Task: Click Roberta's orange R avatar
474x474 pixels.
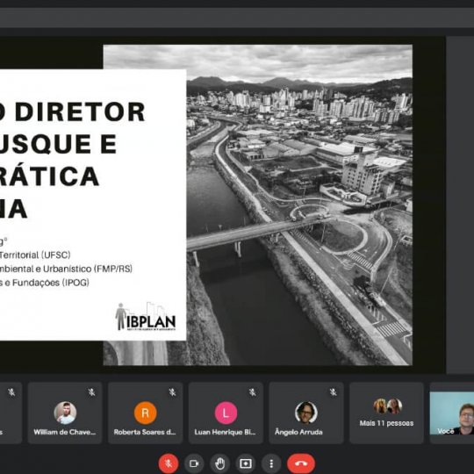Action: point(145,413)
